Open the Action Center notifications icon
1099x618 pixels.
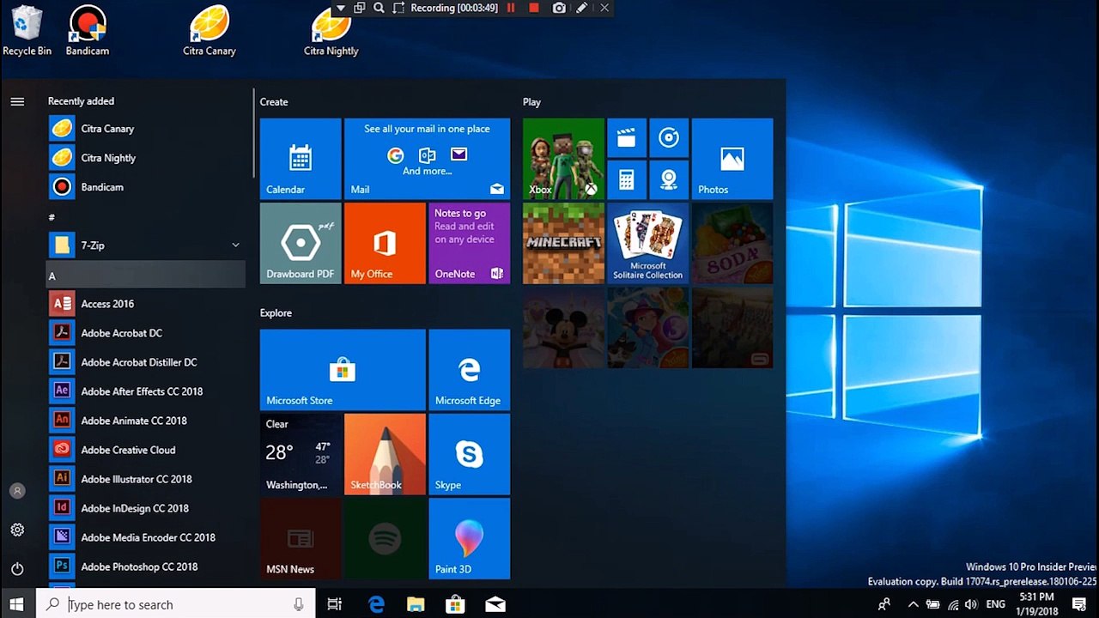pos(1079,604)
